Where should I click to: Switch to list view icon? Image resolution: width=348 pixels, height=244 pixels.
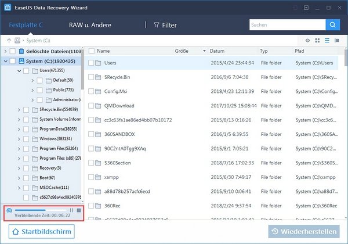(x=327, y=41)
